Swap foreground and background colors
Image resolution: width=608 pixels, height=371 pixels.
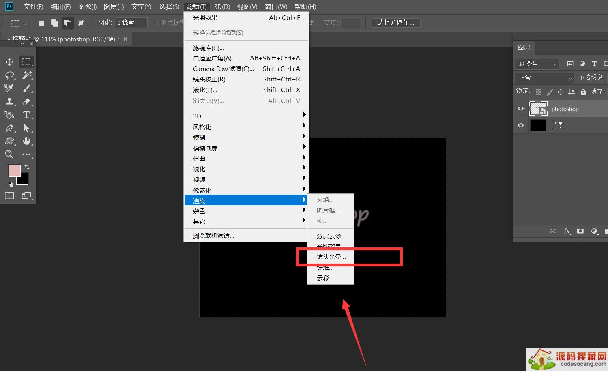[x=27, y=167]
